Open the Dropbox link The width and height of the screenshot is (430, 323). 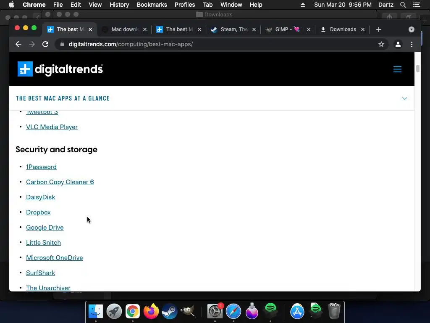point(38,212)
